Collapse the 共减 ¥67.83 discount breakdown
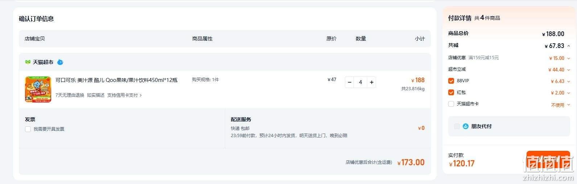 tap(569, 46)
